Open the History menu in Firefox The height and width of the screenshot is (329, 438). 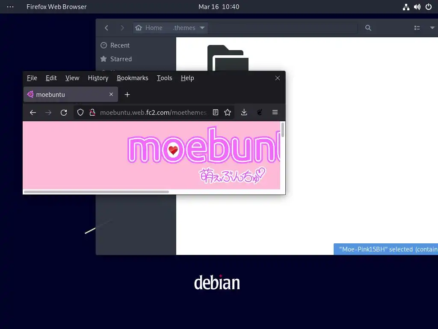tap(98, 78)
